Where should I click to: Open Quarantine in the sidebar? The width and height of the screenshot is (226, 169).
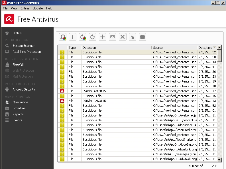pyautogui.click(x=20, y=102)
